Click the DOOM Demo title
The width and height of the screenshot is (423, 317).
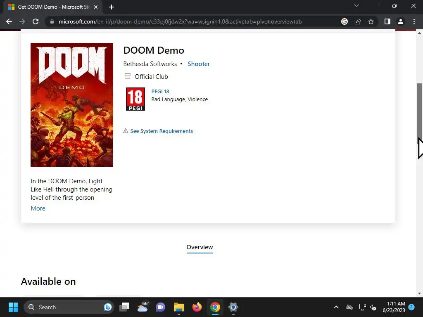[154, 50]
